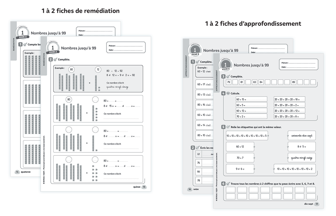The width and height of the screenshot is (336, 216).
Task: Click the label of tens ending in "+ 5"
Action: coord(247,136)
